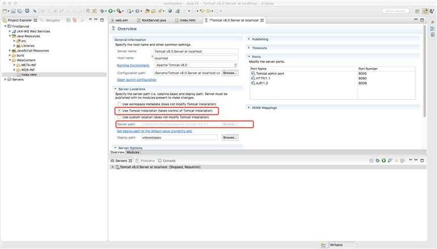Open the Modules tab at editor bottom

click(x=133, y=153)
